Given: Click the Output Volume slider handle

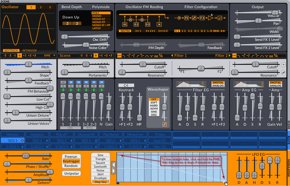Looking at the screenshot, I should pyautogui.click(x=275, y=13).
